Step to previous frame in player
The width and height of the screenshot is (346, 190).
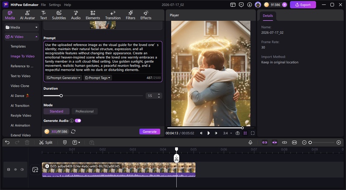coord(201,133)
